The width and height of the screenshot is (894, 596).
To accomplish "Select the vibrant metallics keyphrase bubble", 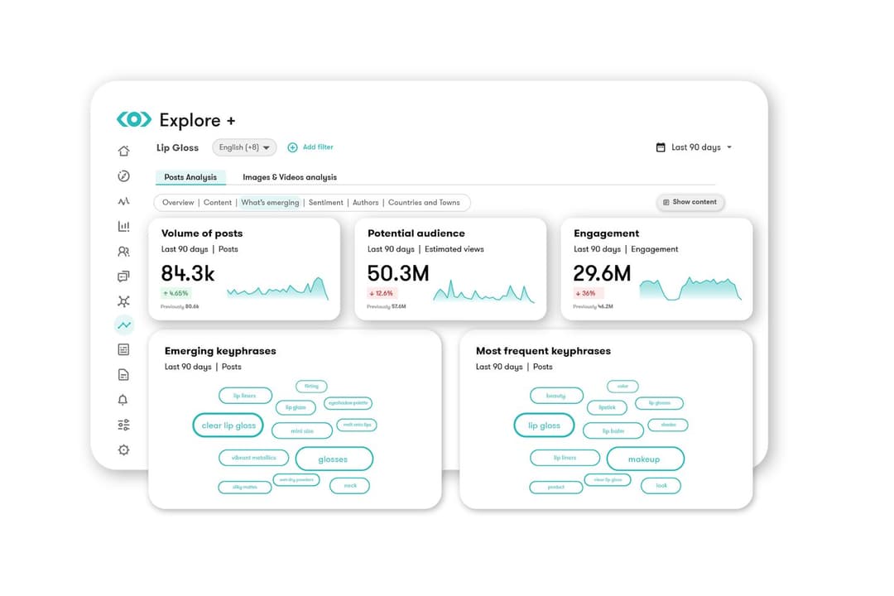I will (x=254, y=458).
